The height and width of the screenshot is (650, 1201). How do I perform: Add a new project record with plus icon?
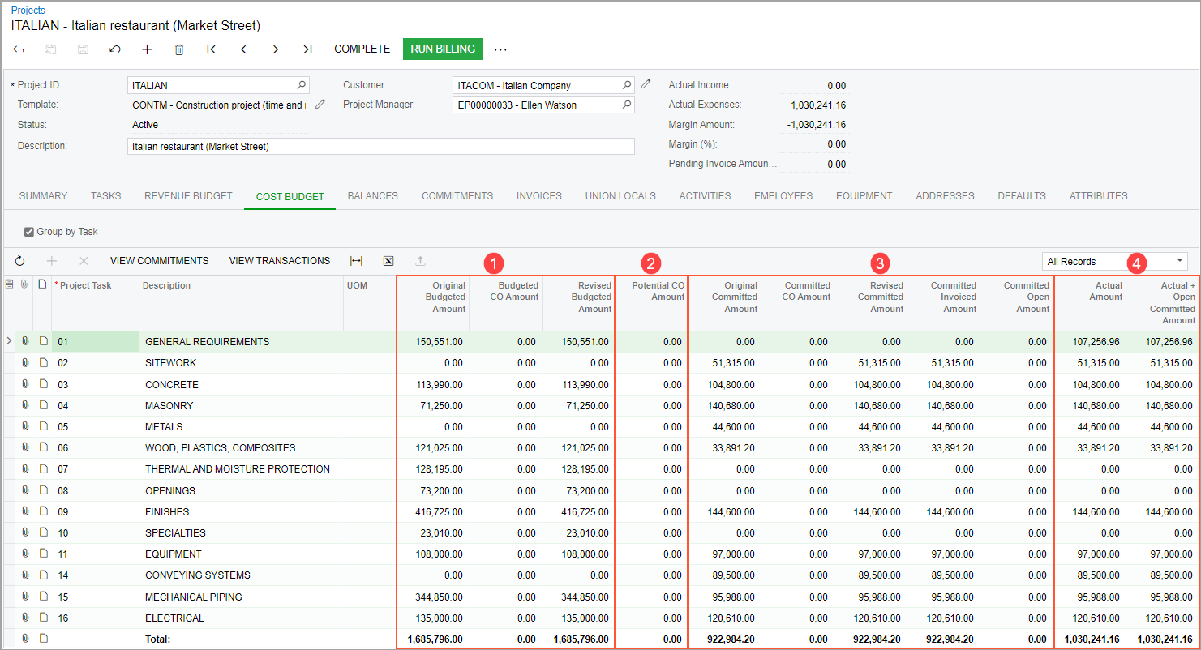click(147, 49)
